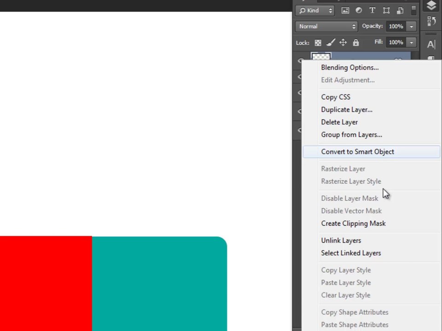
Task: Select the highlighted layer thumbnail
Action: click(x=321, y=56)
